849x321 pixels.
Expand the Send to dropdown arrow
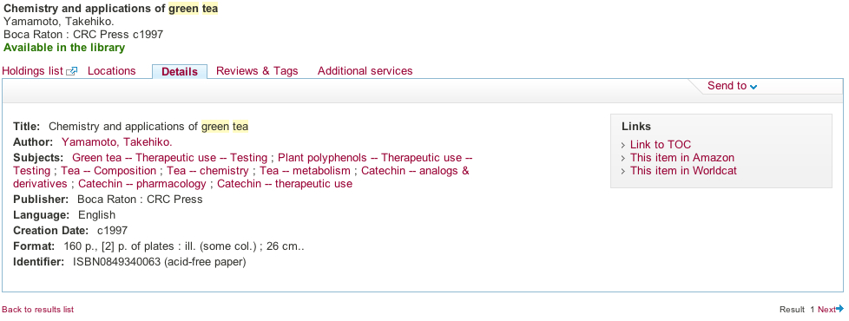[754, 87]
